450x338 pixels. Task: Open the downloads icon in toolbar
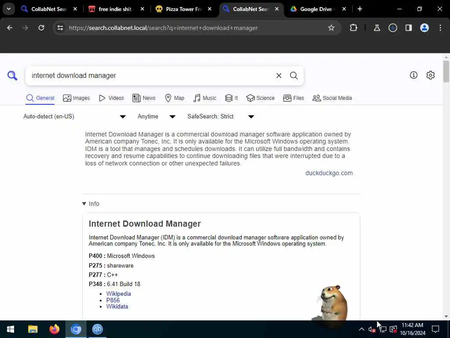tap(392, 28)
